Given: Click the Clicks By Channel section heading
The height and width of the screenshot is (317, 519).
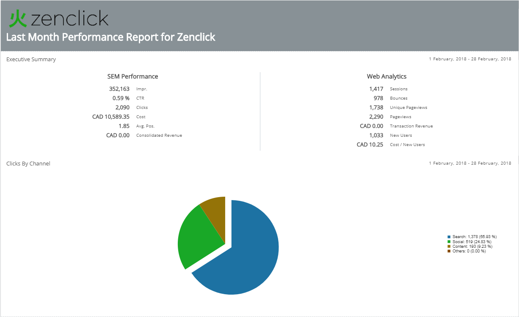Looking at the screenshot, I should pyautogui.click(x=28, y=163).
